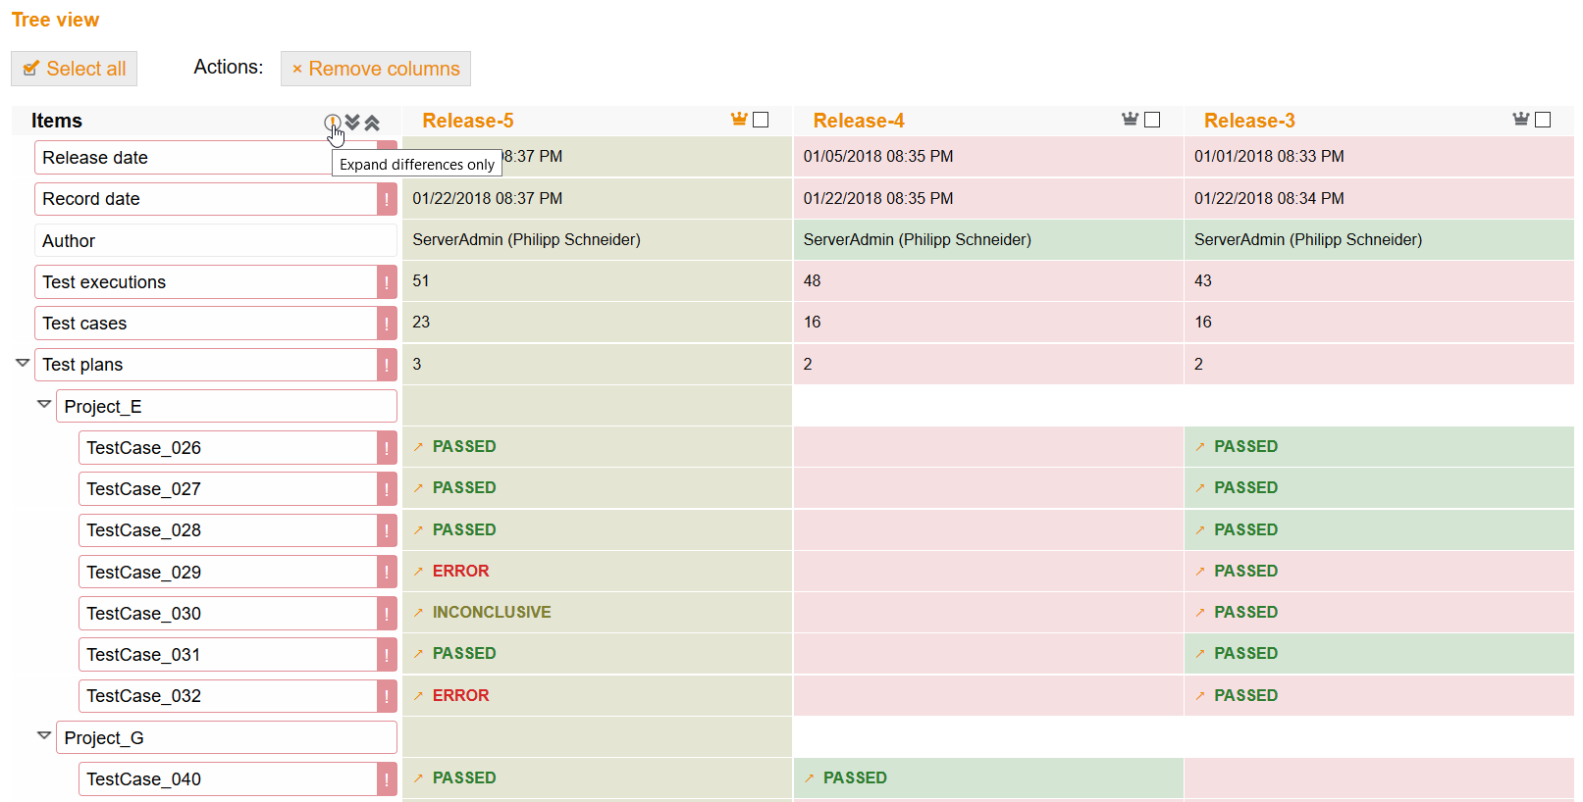Screen dimensions: 1583x802
Task: Click difference marker on Test plans row
Action: [x=387, y=365]
